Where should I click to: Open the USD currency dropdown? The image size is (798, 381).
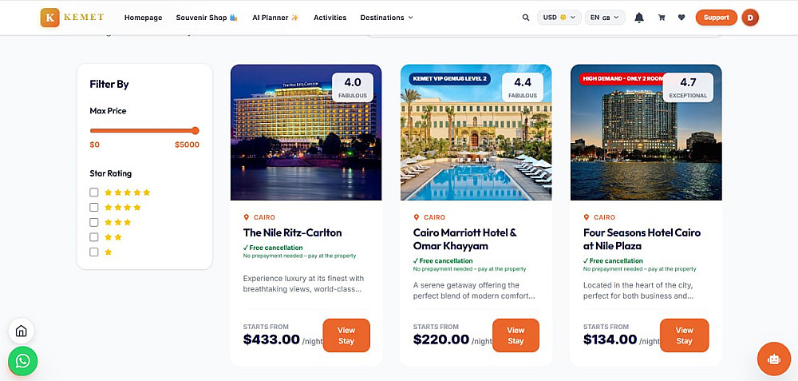click(x=559, y=18)
